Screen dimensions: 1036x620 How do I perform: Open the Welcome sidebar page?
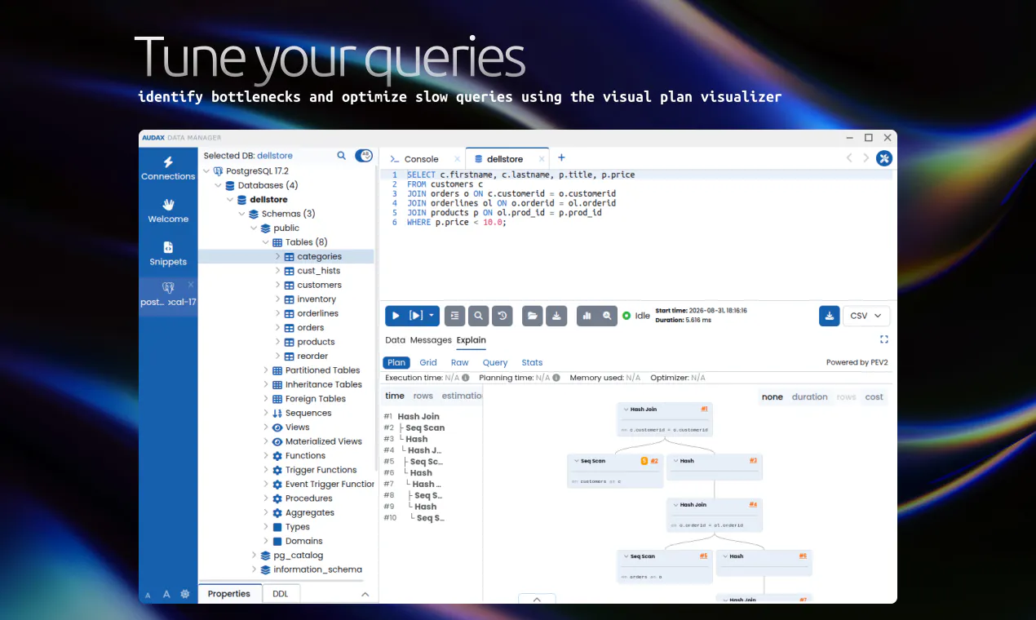point(168,210)
